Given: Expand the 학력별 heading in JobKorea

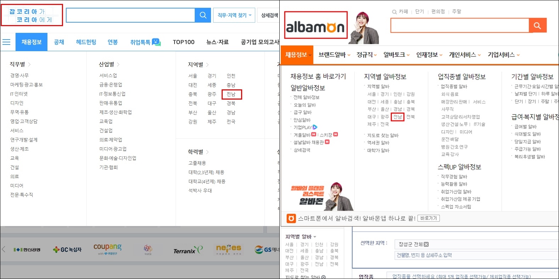Looking at the screenshot, I should click(199, 152).
